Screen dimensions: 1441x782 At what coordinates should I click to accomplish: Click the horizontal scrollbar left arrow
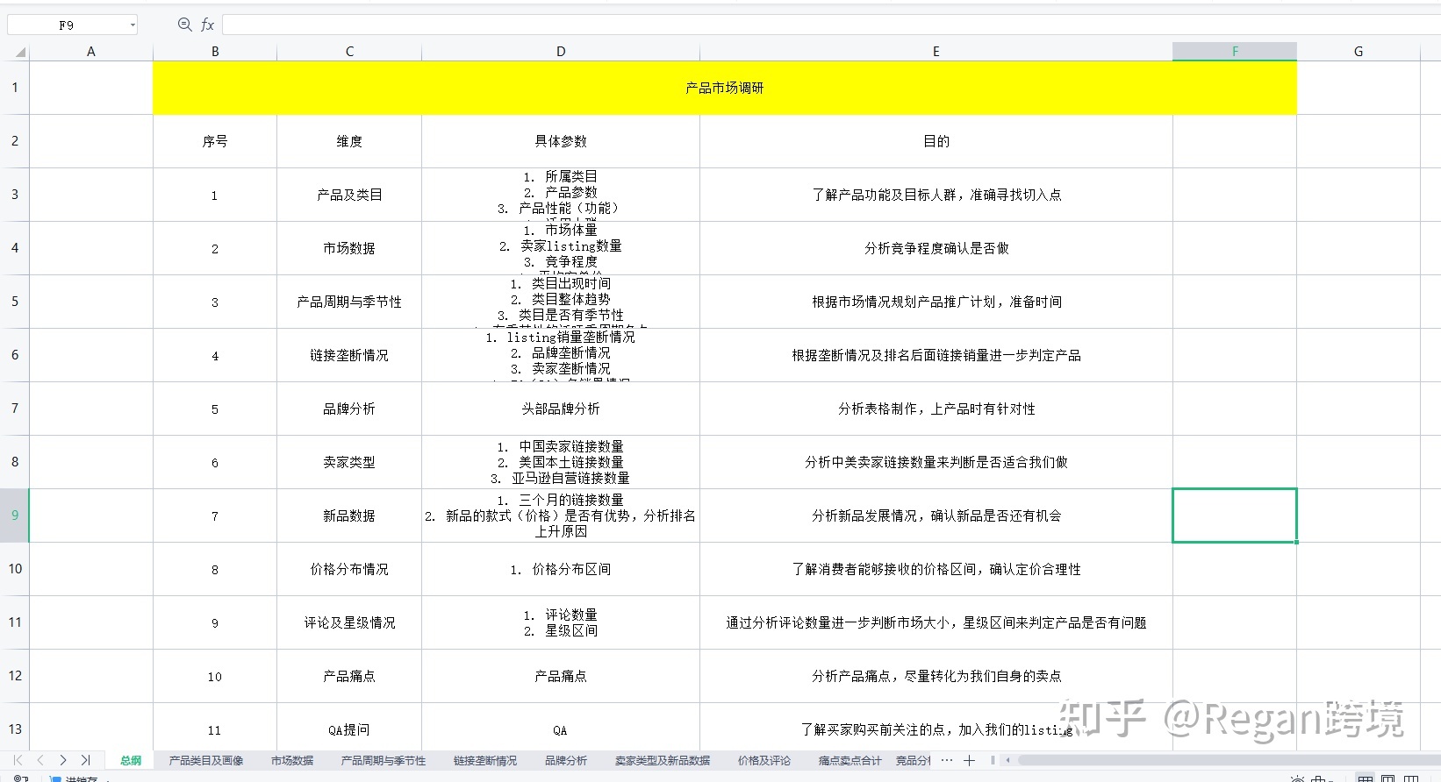(x=1008, y=760)
